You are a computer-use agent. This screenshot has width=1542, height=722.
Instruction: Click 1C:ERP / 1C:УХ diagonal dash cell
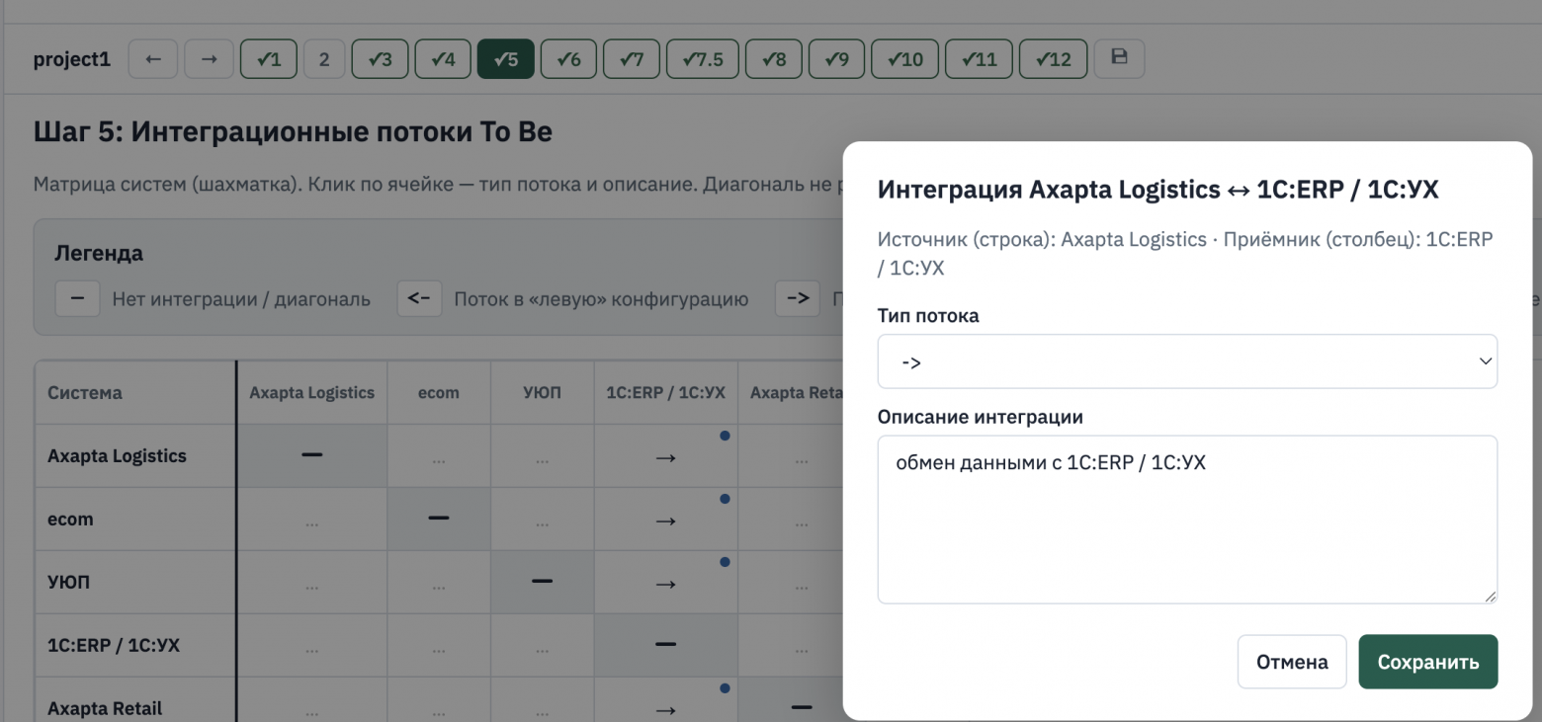click(x=665, y=645)
